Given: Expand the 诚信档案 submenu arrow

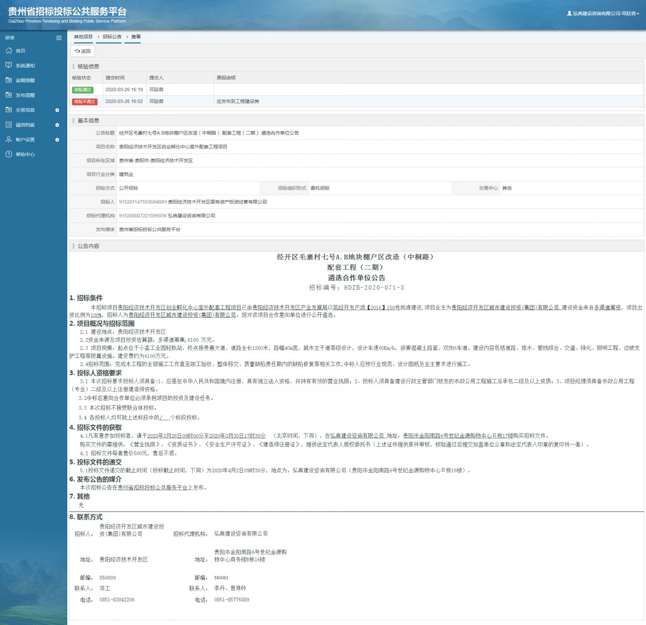Looking at the screenshot, I should (x=57, y=125).
